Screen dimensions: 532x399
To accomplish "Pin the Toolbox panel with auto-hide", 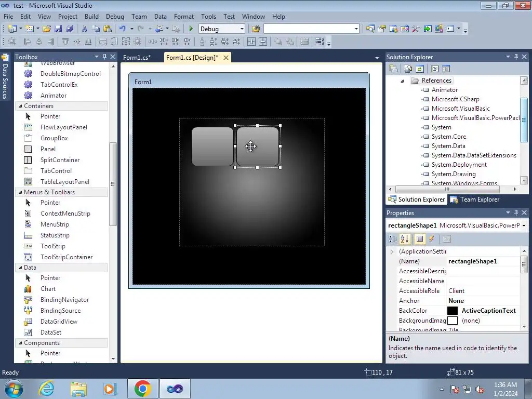I will coord(105,57).
